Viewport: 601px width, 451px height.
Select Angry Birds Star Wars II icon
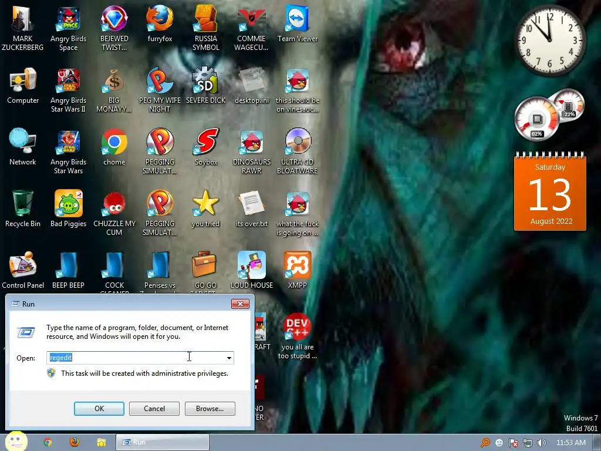coord(68,90)
